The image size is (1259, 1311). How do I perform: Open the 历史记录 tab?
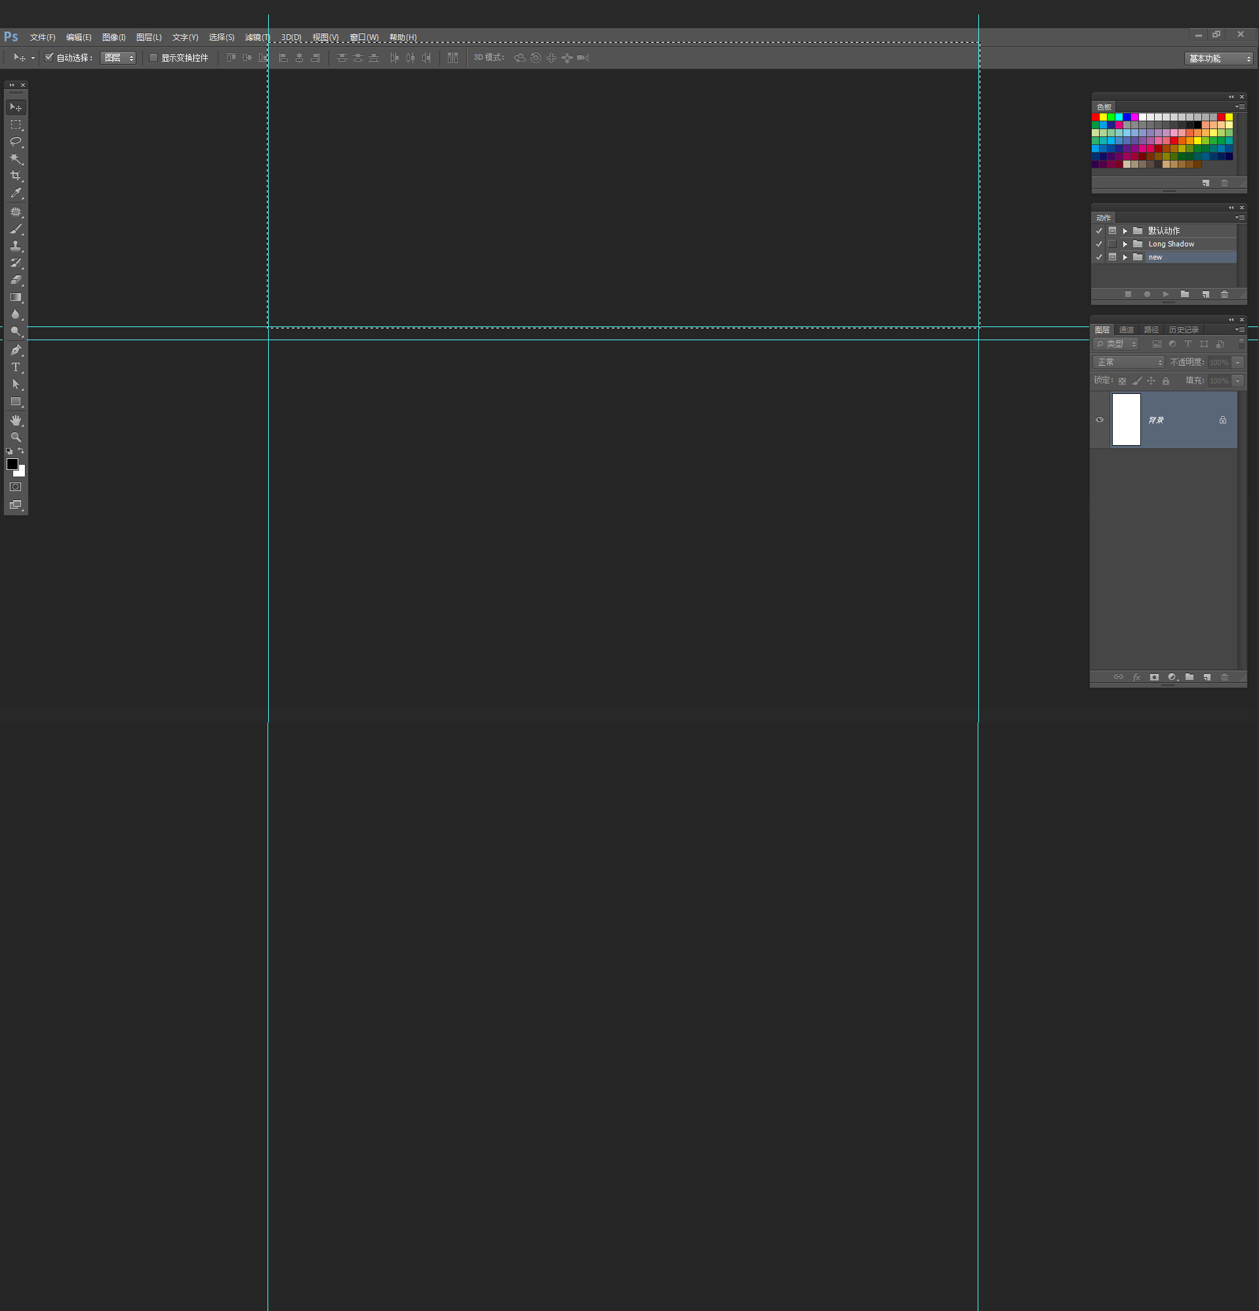(1184, 330)
